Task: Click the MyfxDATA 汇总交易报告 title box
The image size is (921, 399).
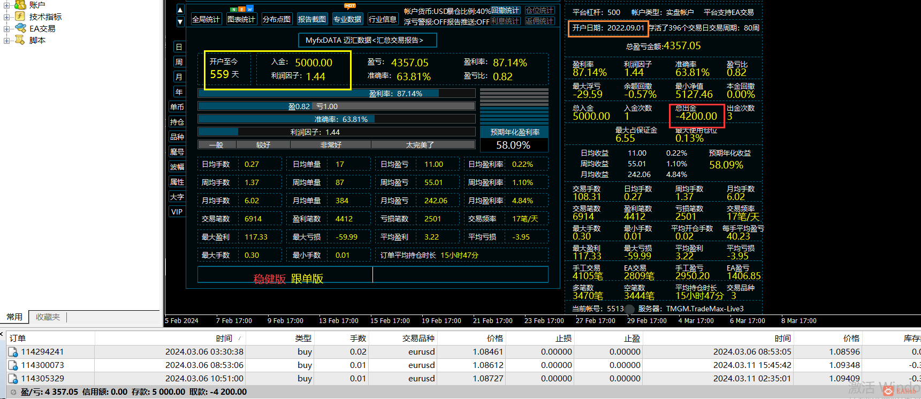Action: coord(367,40)
